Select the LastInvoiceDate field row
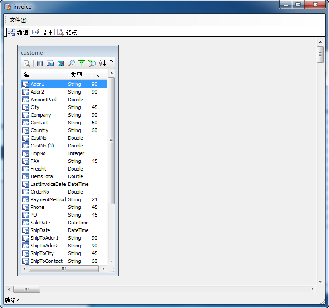The image size is (329, 308). pos(64,184)
